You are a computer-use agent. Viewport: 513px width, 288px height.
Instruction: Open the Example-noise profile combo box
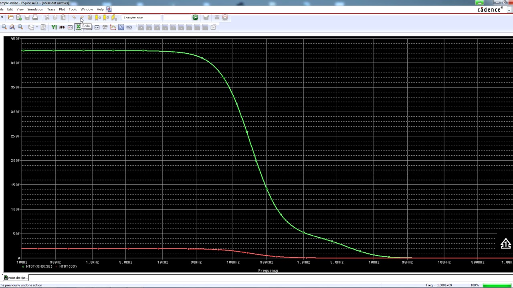click(141, 17)
